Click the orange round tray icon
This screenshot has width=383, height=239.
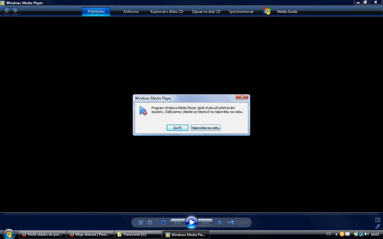[342, 234]
